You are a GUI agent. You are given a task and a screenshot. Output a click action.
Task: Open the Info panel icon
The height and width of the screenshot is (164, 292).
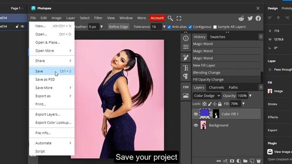click(x=186, y=38)
